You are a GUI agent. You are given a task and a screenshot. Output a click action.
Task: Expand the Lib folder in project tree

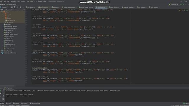click(4, 16)
